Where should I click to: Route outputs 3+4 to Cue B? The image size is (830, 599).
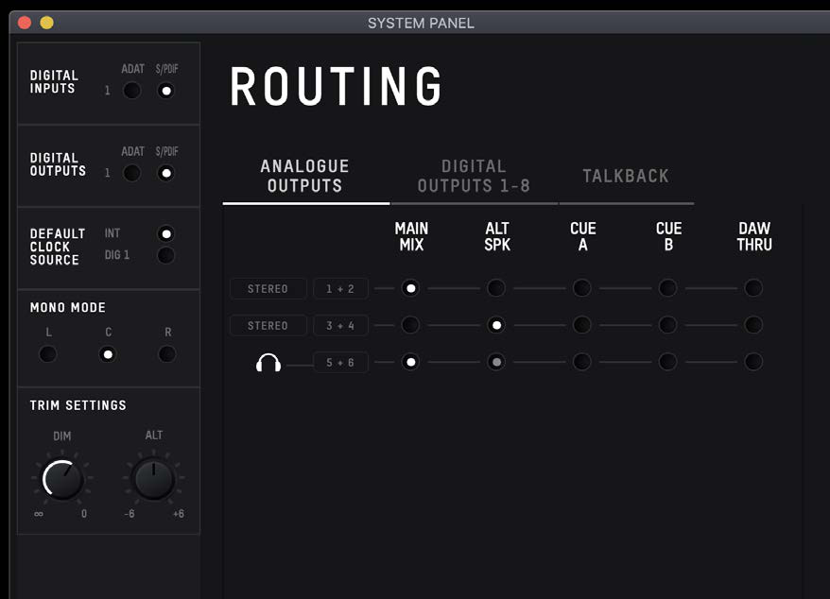point(667,325)
